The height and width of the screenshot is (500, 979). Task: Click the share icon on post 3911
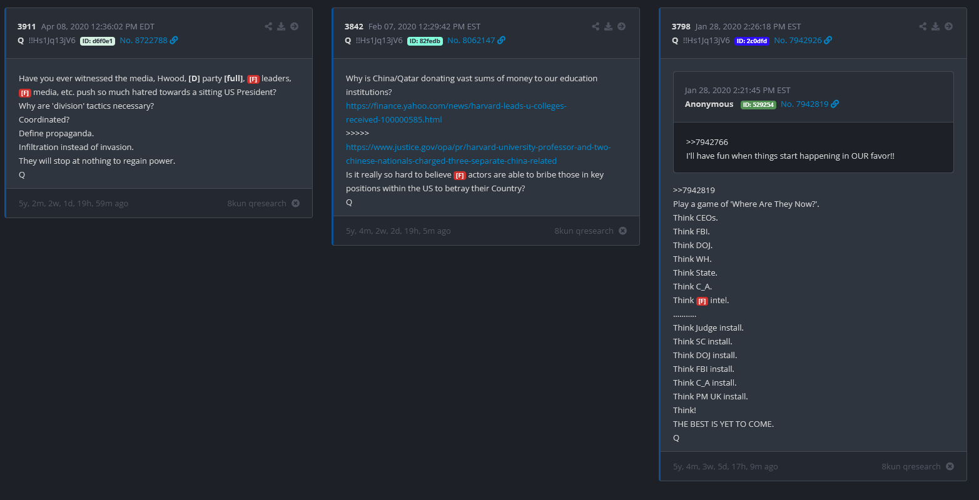[x=268, y=26]
